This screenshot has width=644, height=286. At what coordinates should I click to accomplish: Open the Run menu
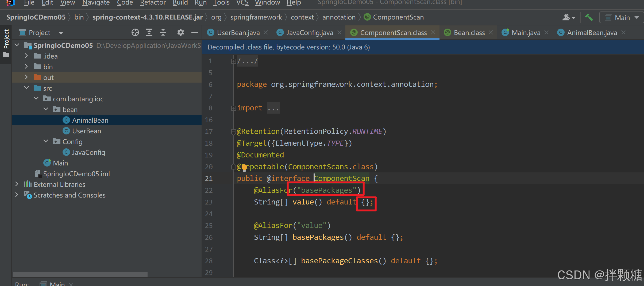(x=200, y=3)
